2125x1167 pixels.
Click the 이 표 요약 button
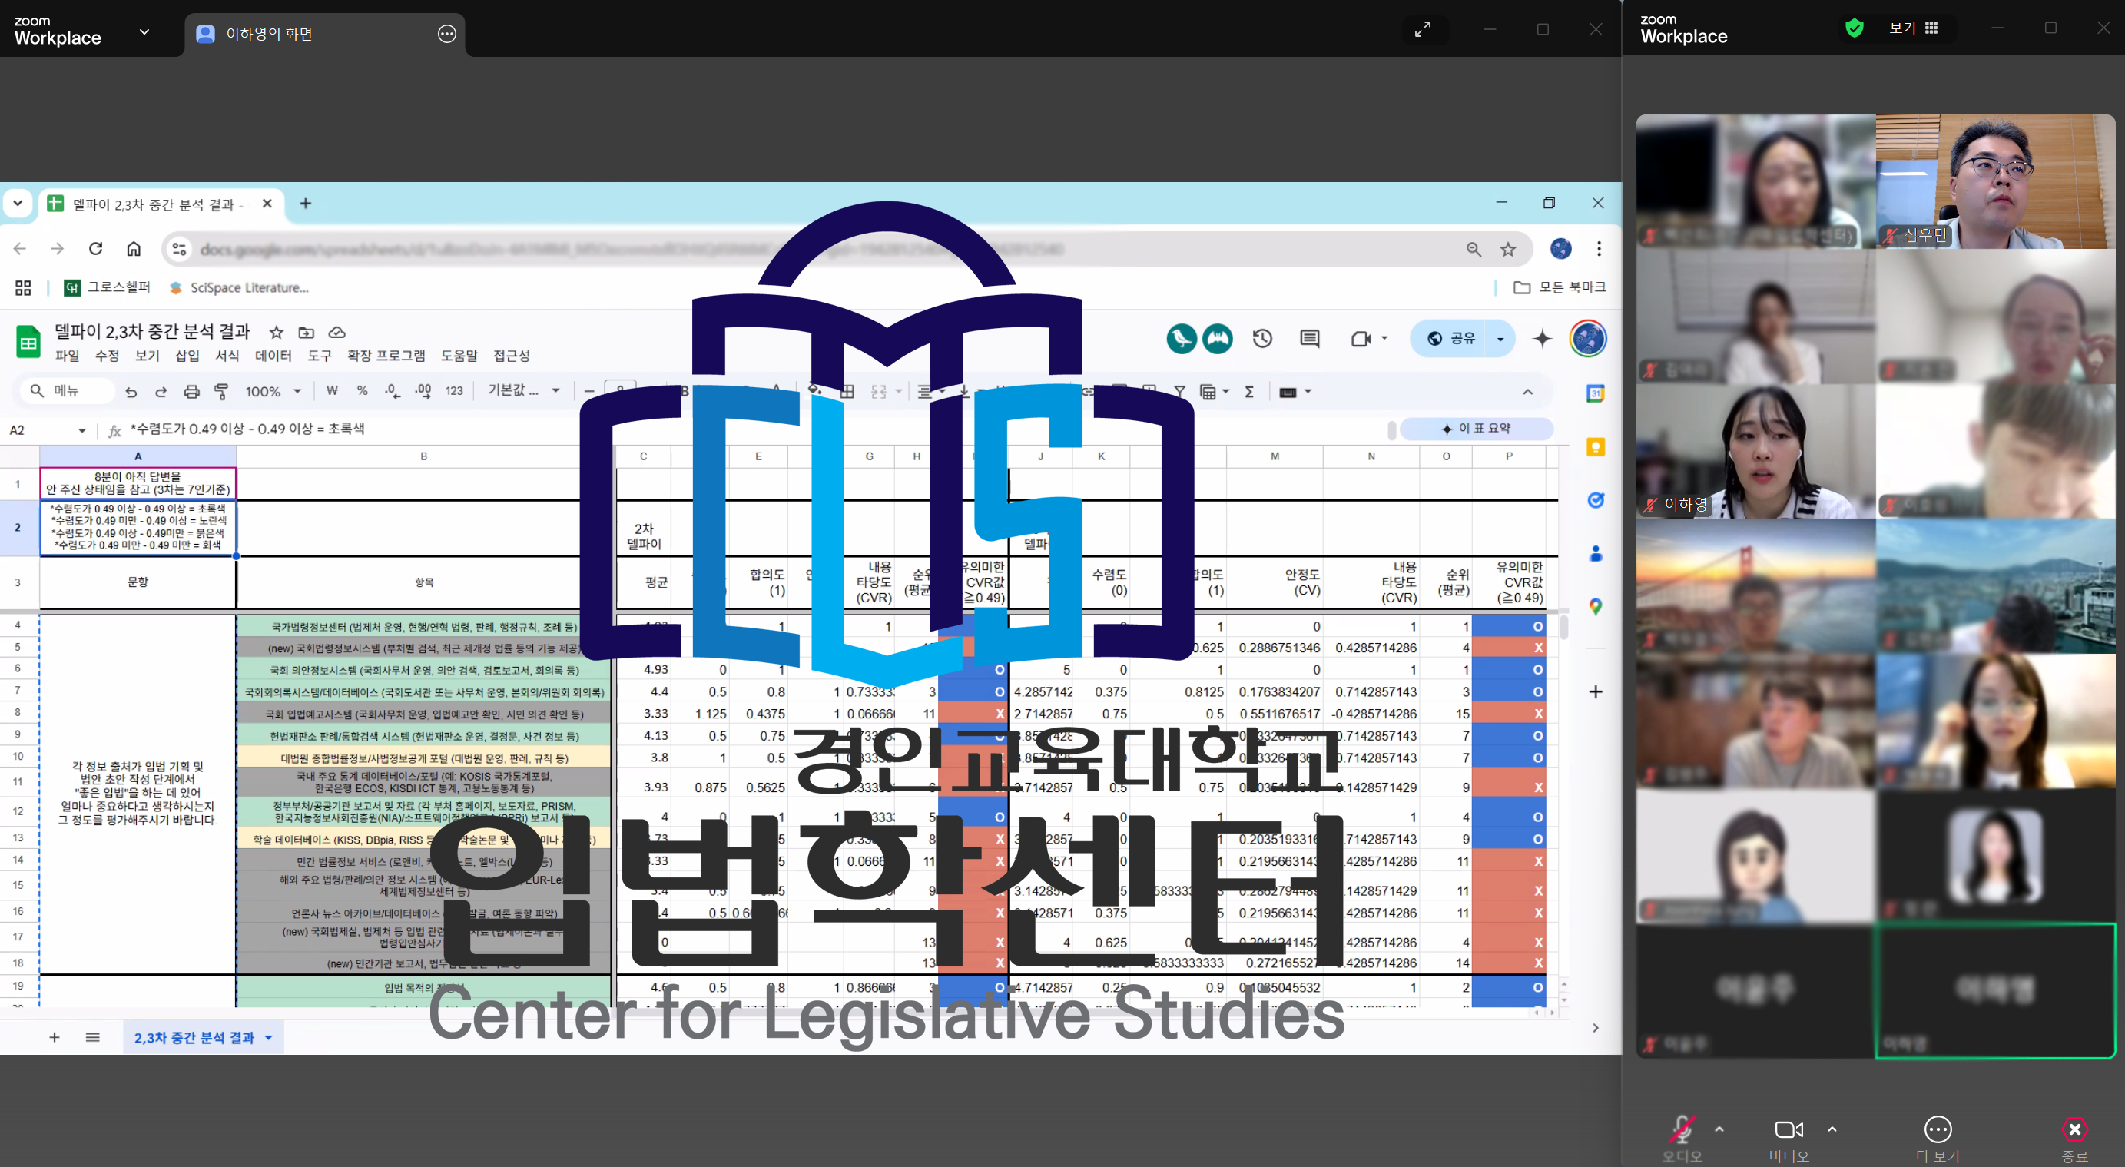point(1476,429)
